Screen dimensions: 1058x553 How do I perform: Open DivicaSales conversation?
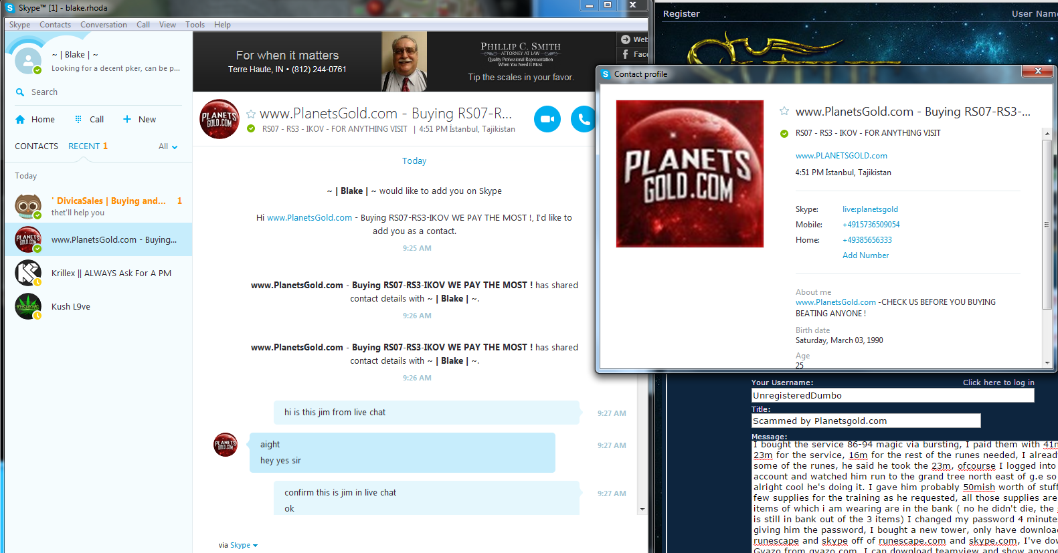[98, 206]
